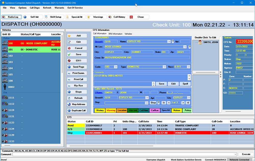Open Call History from the toolbar

[x=118, y=17]
